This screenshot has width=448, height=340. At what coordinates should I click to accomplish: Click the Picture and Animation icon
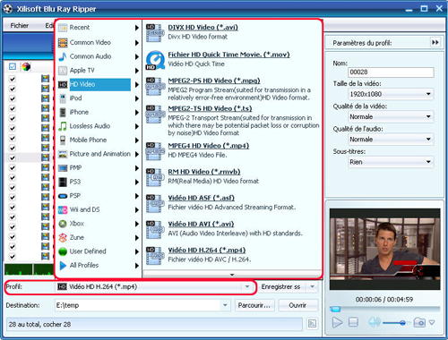(x=63, y=154)
